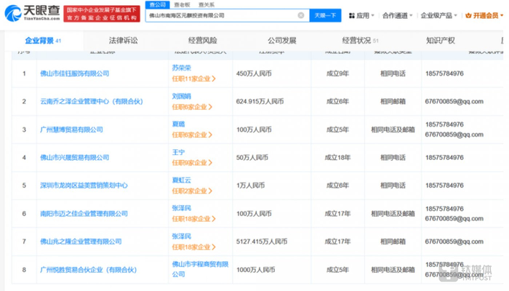Expand 苏荣荣's 任职11家企业 link
The height and width of the screenshot is (291, 509).
193,78
